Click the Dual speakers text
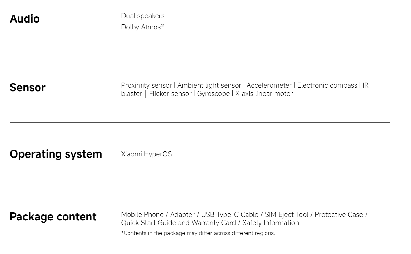This screenshot has height=254, width=411. coord(143,16)
